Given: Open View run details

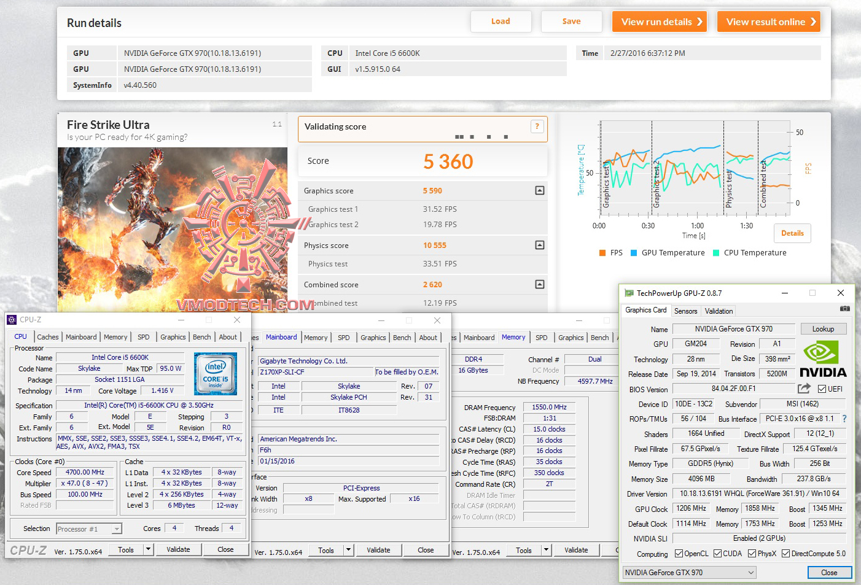Looking at the screenshot, I should [660, 21].
